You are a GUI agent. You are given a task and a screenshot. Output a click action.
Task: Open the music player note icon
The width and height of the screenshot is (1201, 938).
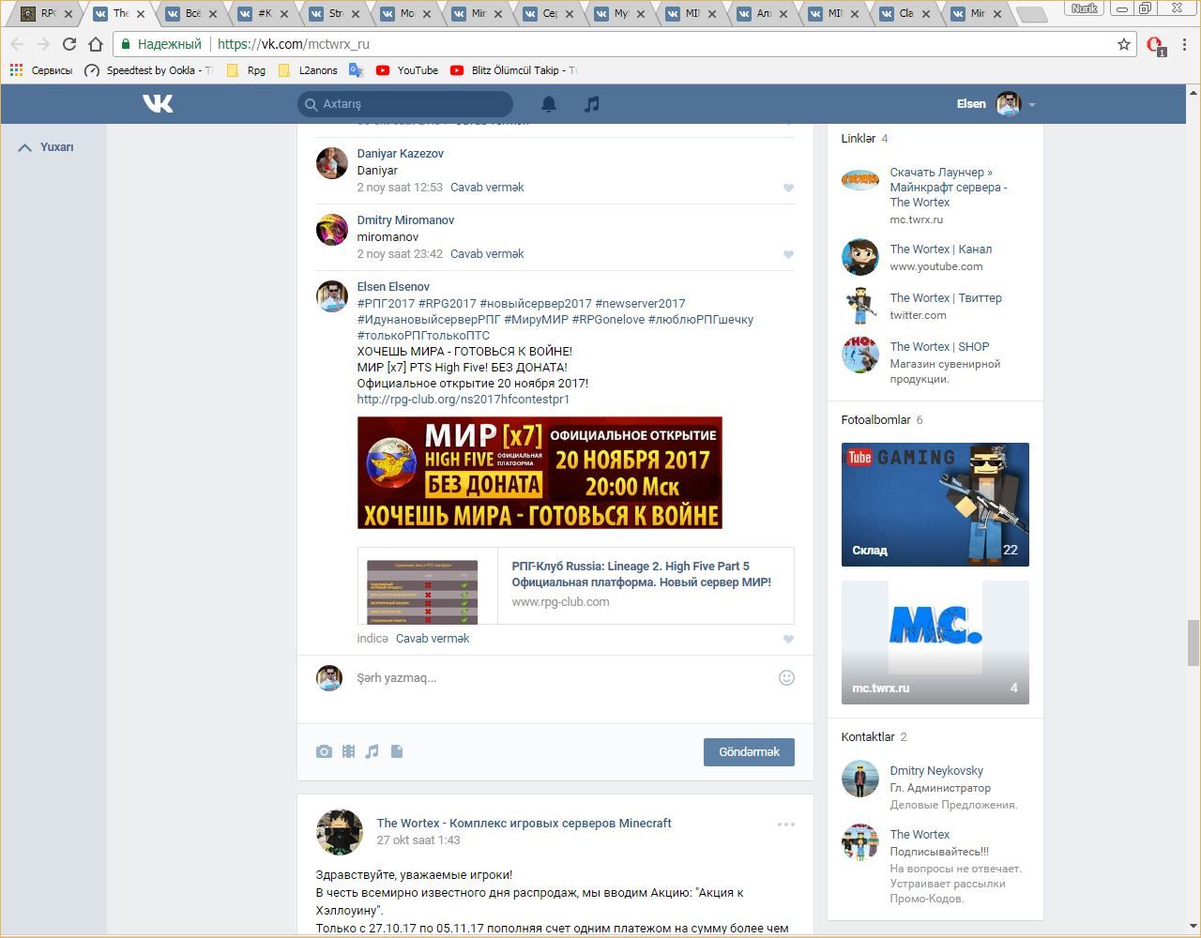click(591, 104)
